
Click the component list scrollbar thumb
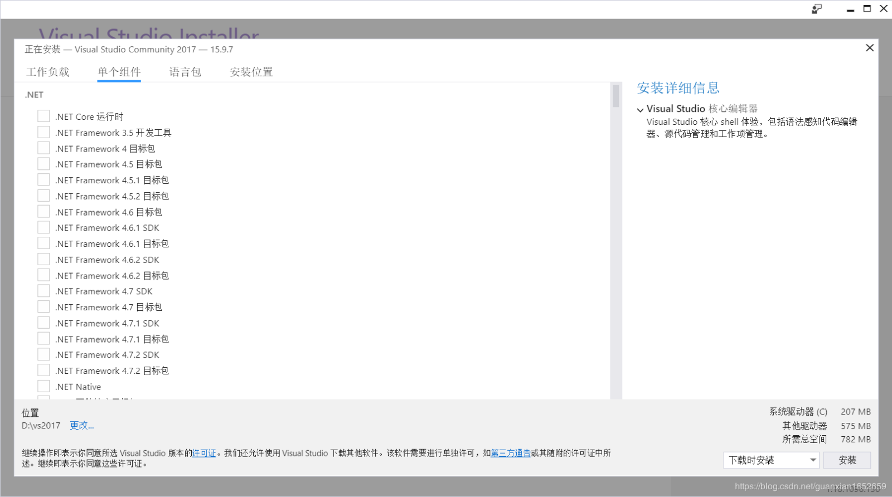(616, 96)
